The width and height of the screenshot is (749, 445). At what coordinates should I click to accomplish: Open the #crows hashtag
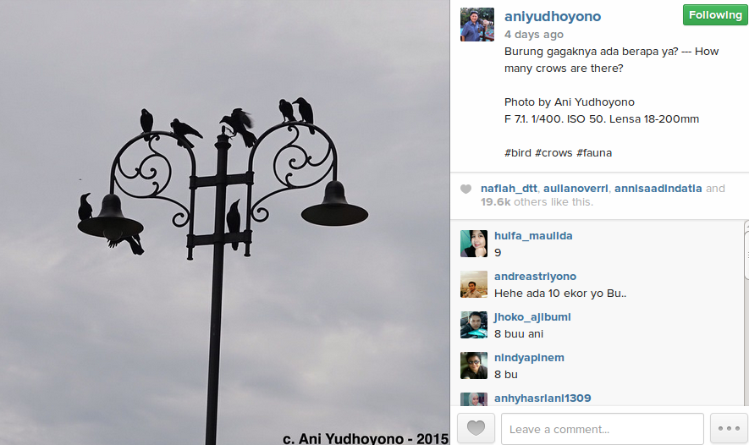[x=553, y=153]
